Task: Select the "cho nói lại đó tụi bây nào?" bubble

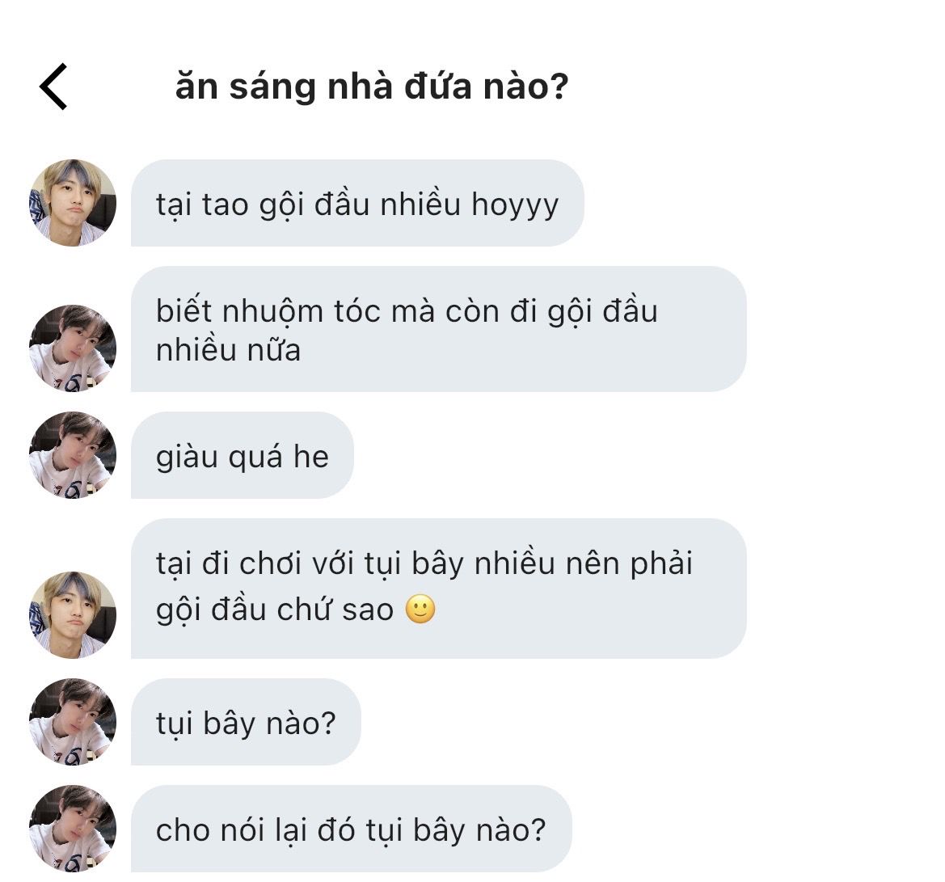Action: [x=351, y=829]
